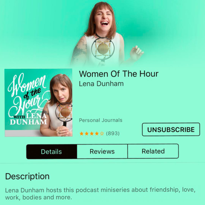Viewport: 205px width, 205px height.
Task: Open the Personal Journals category
Action: [101, 120]
